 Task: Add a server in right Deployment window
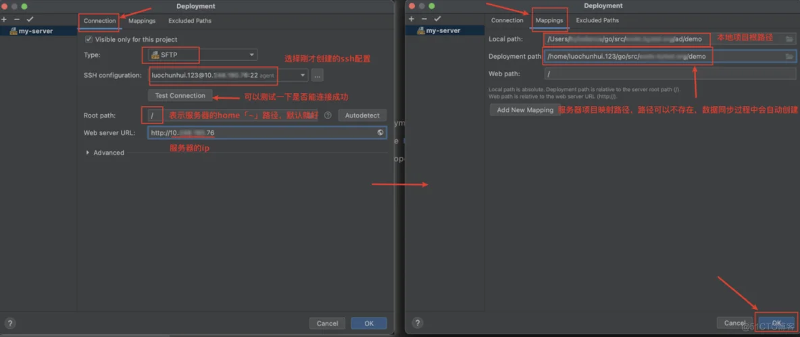(411, 19)
